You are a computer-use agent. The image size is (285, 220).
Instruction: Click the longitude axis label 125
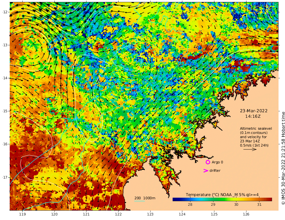[214, 214]
